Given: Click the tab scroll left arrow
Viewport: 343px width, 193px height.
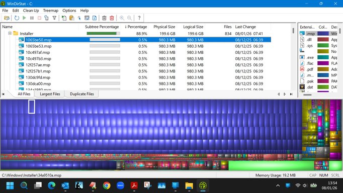Looking at the screenshot, I should click(279, 94).
